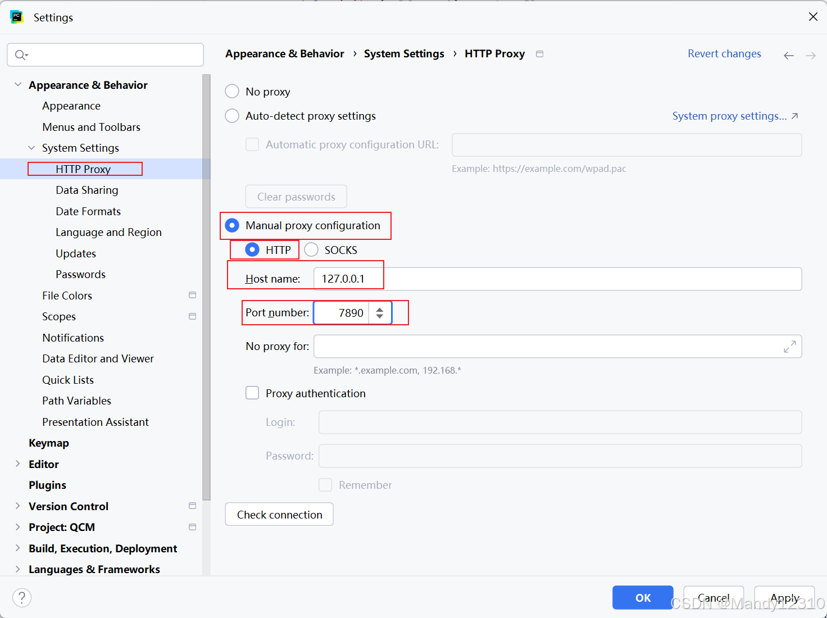This screenshot has width=827, height=618.
Task: Click the expand icon in No proxy for field
Action: click(x=790, y=347)
